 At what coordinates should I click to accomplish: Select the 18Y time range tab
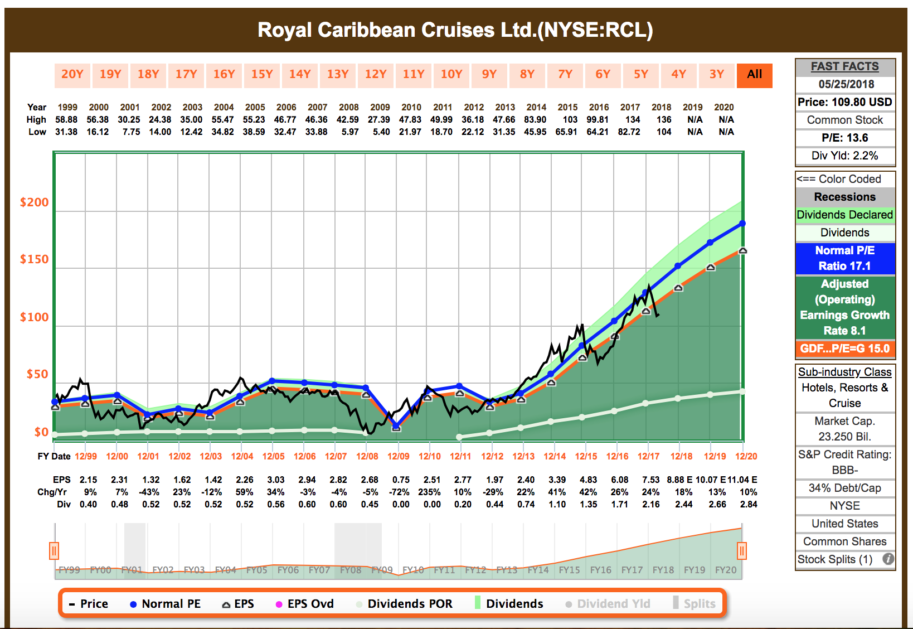148,75
